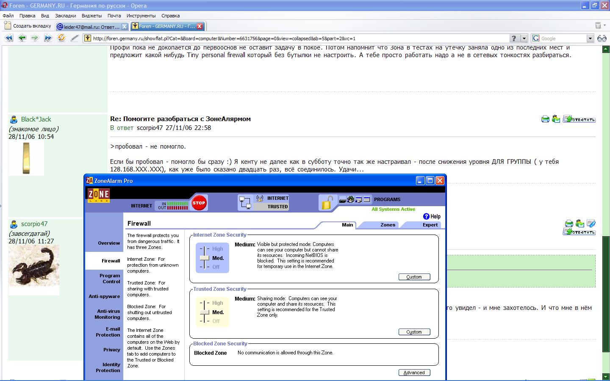Image resolution: width=610 pixels, height=381 pixels.
Task: Close the leider47@mail.ru tab
Action: click(x=125, y=26)
